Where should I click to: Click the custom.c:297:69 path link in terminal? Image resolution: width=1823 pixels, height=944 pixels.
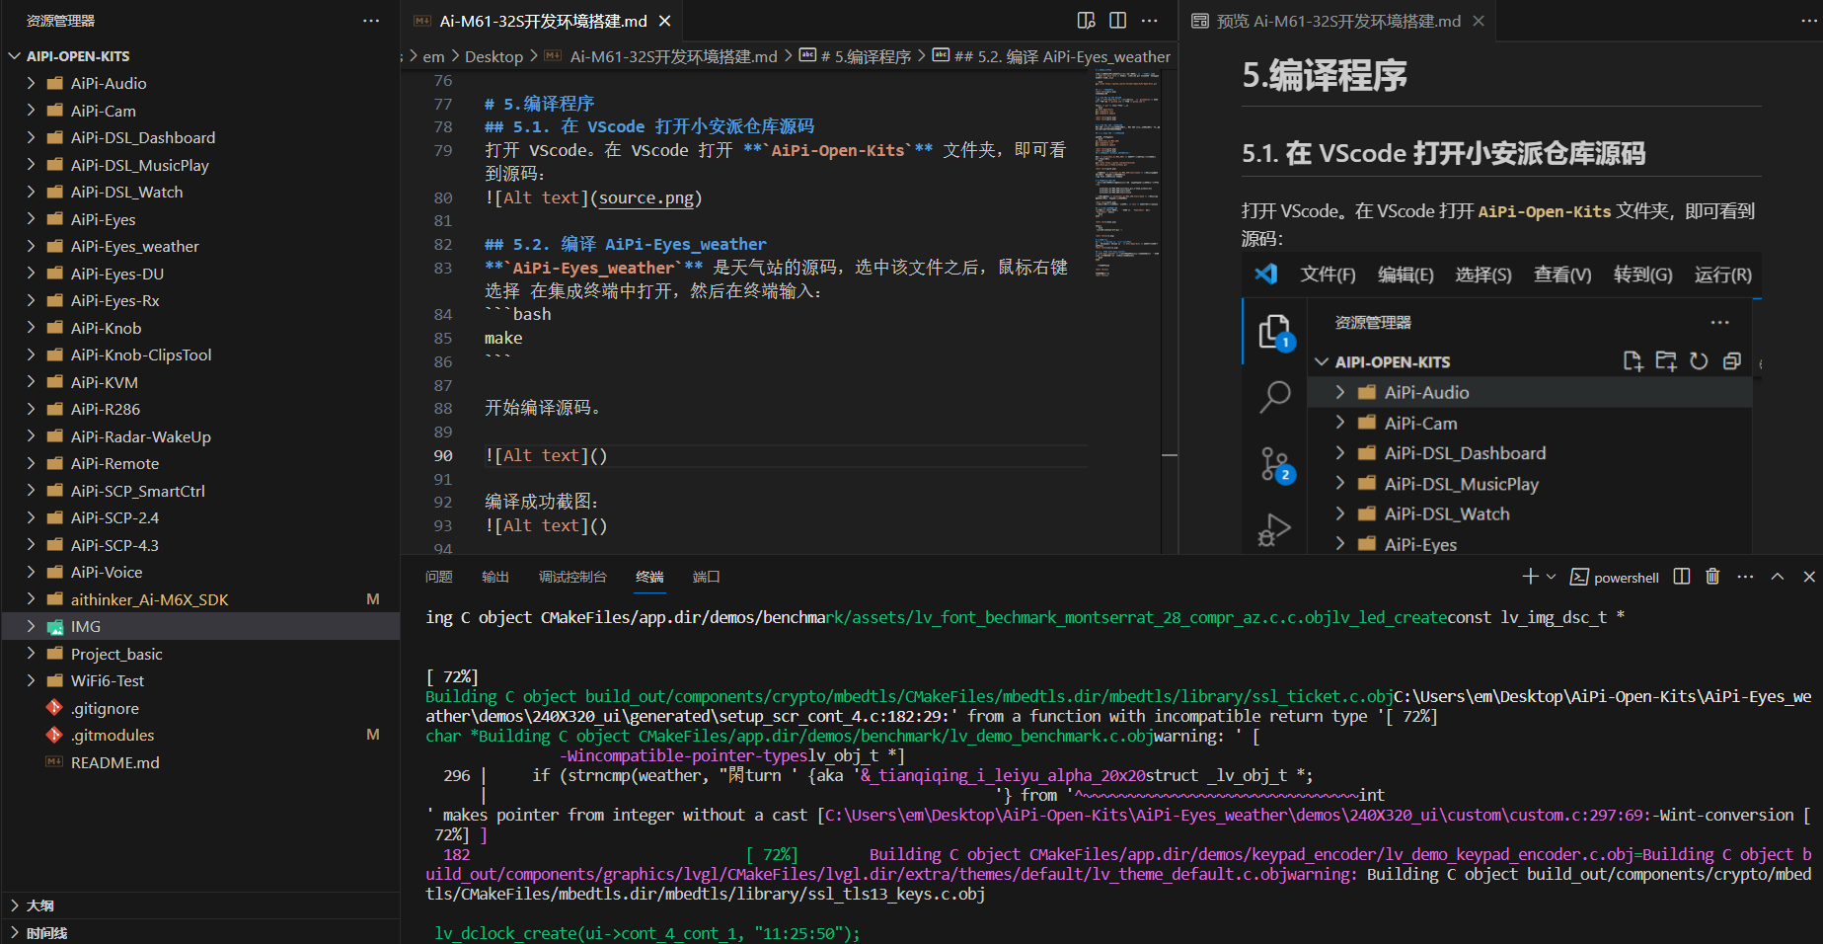pos(1238,815)
